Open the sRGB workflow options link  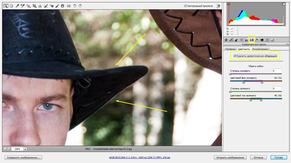(x=140, y=158)
